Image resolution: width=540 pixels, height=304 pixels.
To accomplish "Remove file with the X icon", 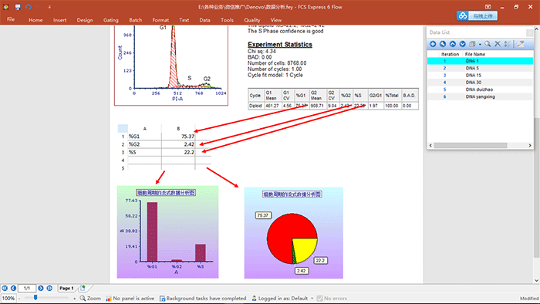I will pos(498,44).
